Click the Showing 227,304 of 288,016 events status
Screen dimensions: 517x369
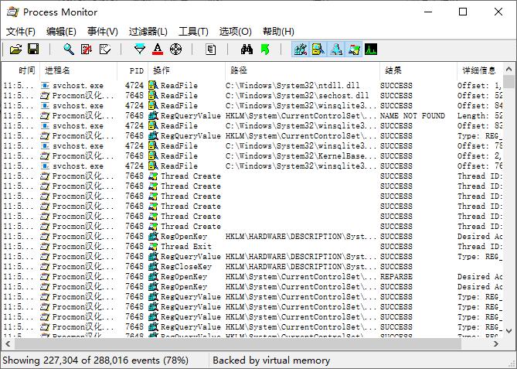(96, 360)
